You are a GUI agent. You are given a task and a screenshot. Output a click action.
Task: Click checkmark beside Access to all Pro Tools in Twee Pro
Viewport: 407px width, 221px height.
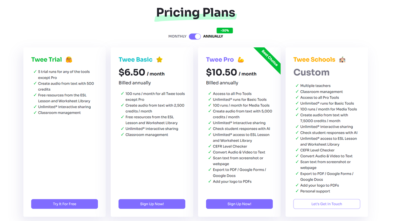coord(210,93)
